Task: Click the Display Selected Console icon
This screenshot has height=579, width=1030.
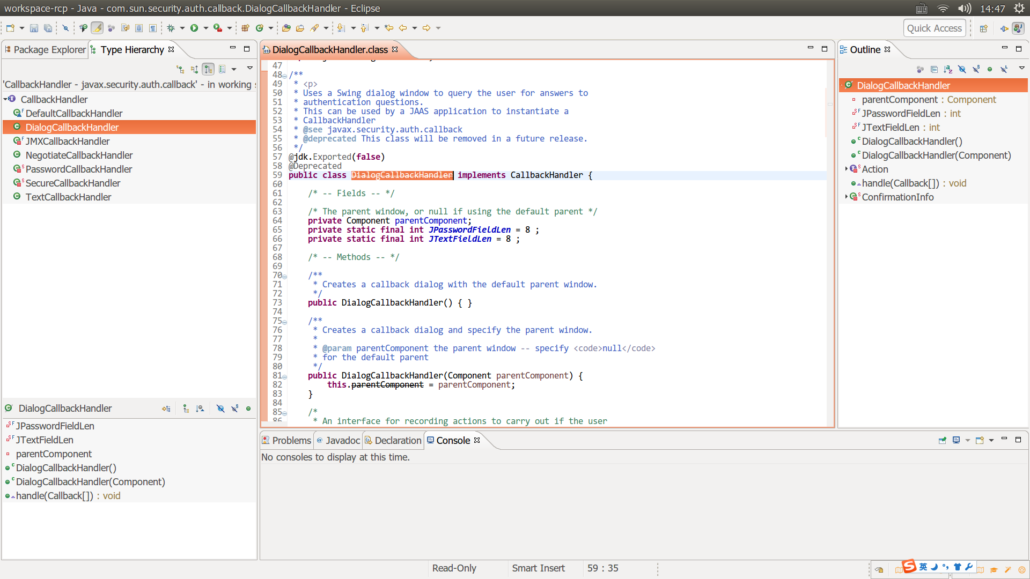Action: pyautogui.click(x=956, y=440)
